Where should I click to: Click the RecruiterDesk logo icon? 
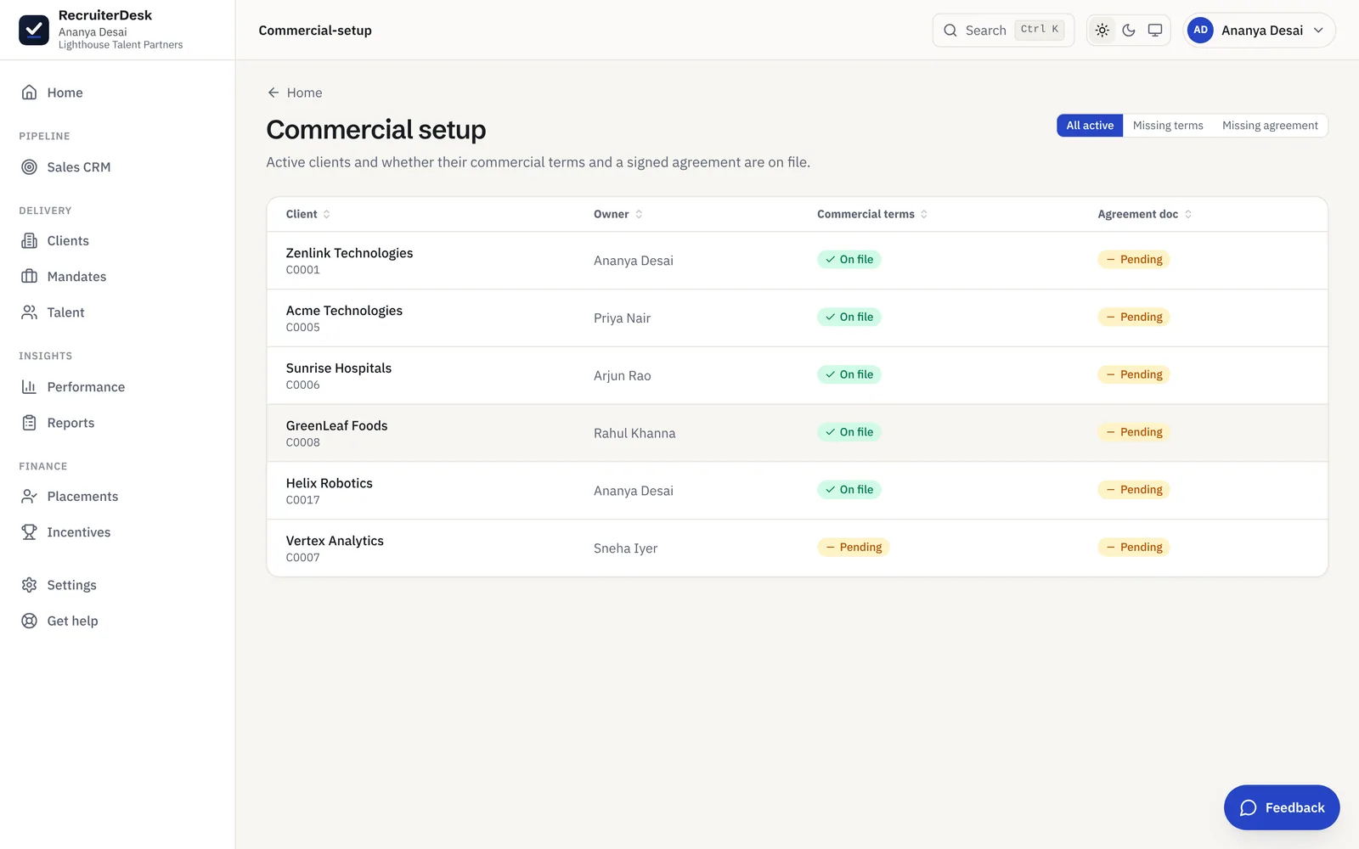(x=34, y=30)
